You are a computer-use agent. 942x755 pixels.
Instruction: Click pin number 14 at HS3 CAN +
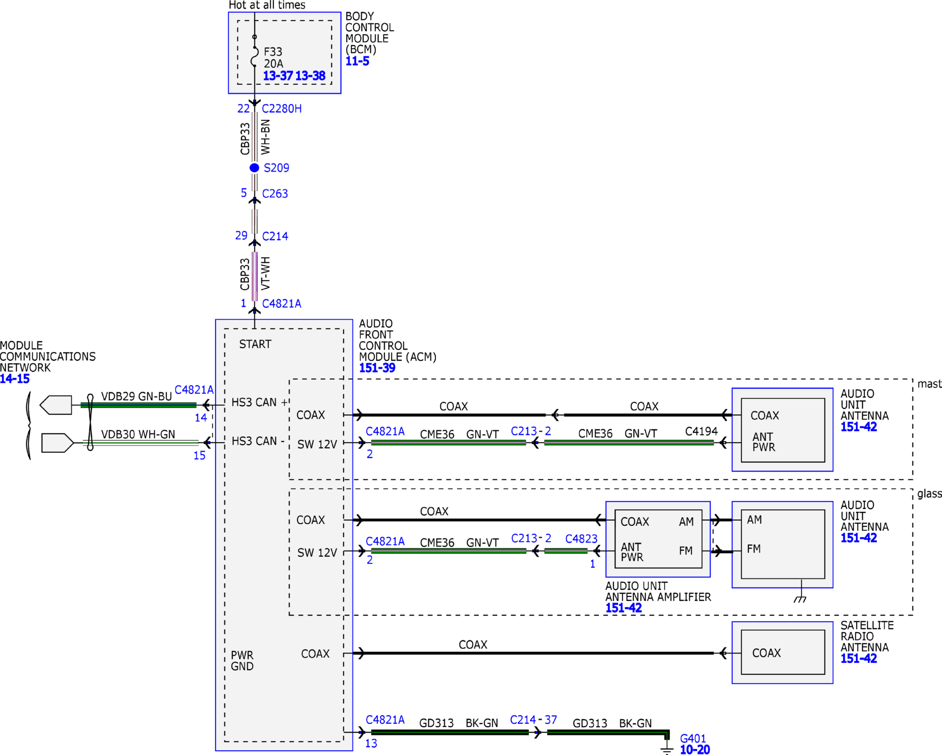[x=201, y=418]
